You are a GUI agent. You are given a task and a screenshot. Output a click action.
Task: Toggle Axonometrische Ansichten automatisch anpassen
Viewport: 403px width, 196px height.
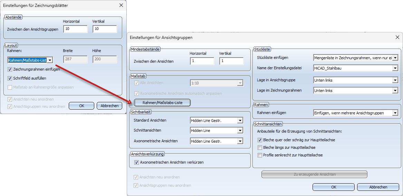pyautogui.click(x=136, y=93)
